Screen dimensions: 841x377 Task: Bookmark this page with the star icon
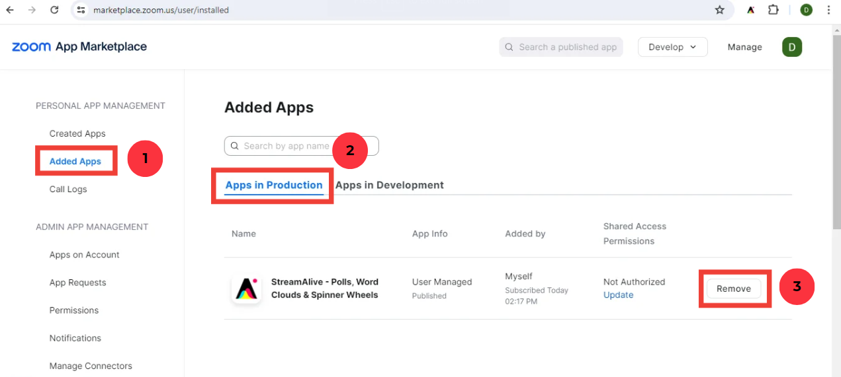pos(720,10)
